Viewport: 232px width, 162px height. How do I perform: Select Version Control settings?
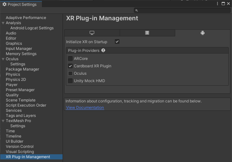[20, 147]
